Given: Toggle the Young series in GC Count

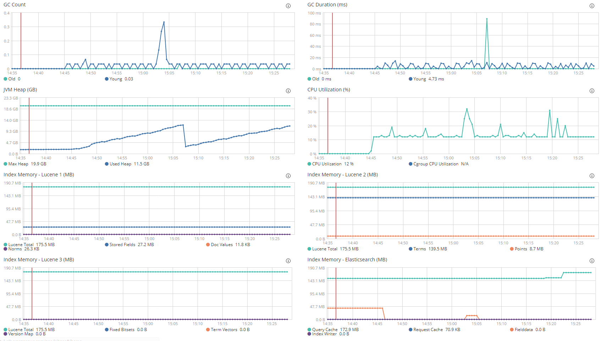Looking at the screenshot, I should [x=119, y=79].
